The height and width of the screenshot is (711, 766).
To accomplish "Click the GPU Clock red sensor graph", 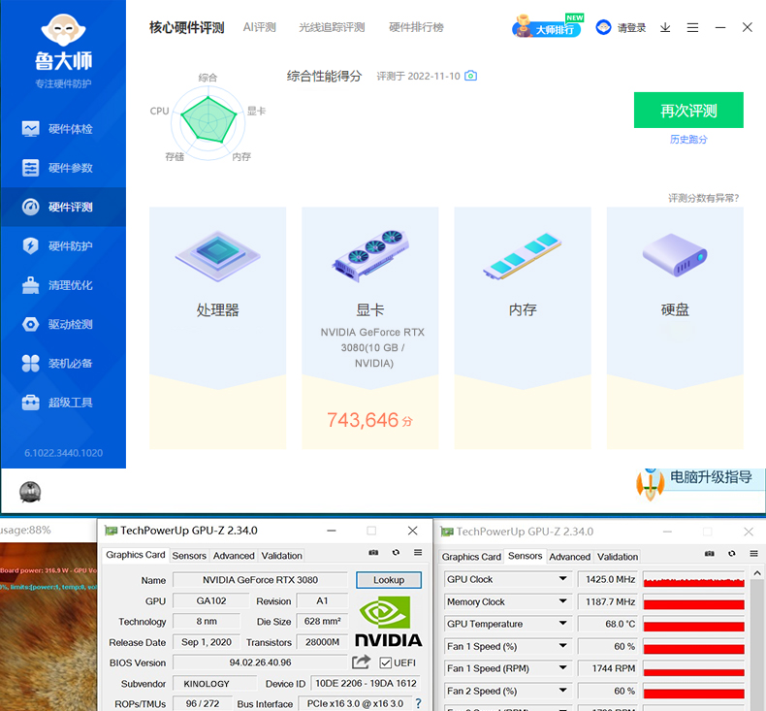I will click(693, 579).
